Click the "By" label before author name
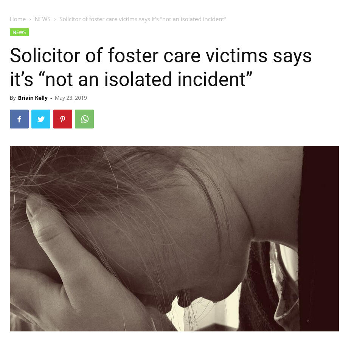 12,98
